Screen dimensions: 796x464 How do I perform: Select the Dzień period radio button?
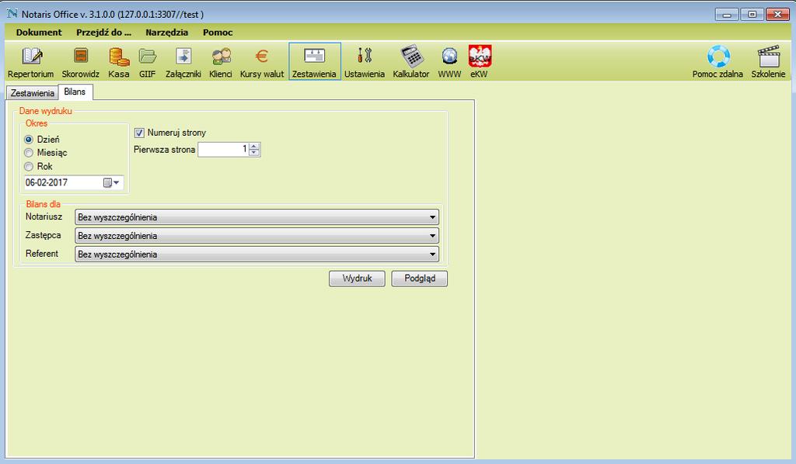pos(29,140)
